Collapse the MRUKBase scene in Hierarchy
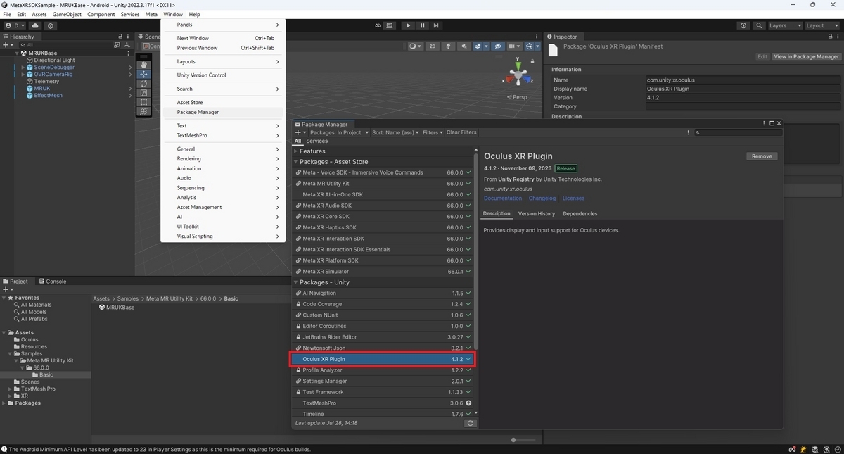The height and width of the screenshot is (454, 844). (17, 53)
